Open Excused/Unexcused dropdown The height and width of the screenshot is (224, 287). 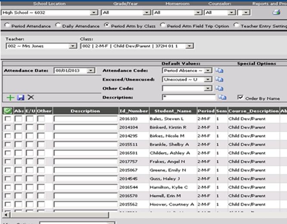[208, 79]
